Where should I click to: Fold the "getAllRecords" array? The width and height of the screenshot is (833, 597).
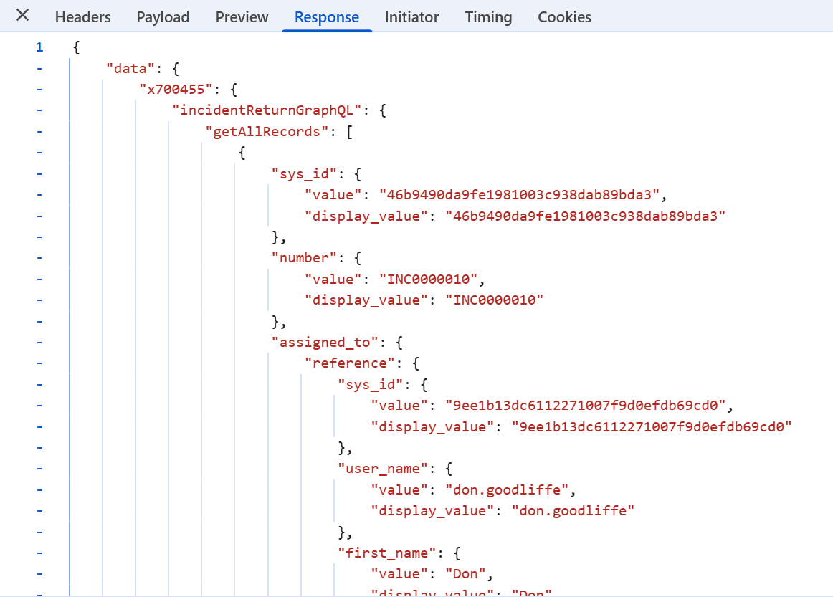pyautogui.click(x=39, y=132)
